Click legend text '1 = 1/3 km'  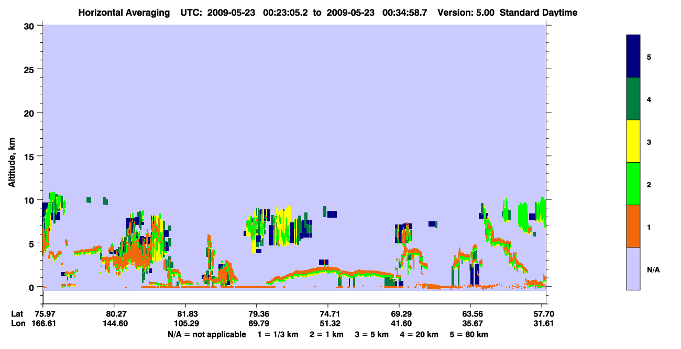(278, 334)
